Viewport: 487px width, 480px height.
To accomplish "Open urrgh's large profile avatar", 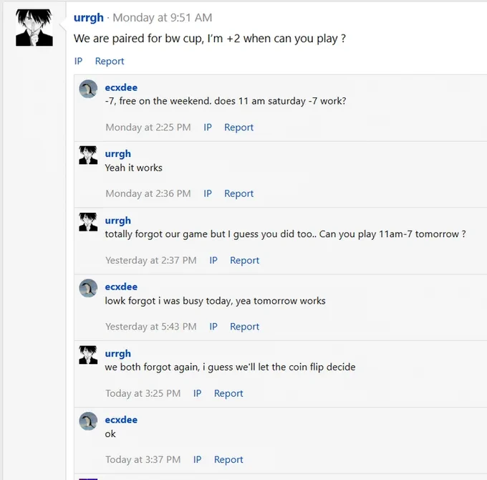I will [x=34, y=28].
